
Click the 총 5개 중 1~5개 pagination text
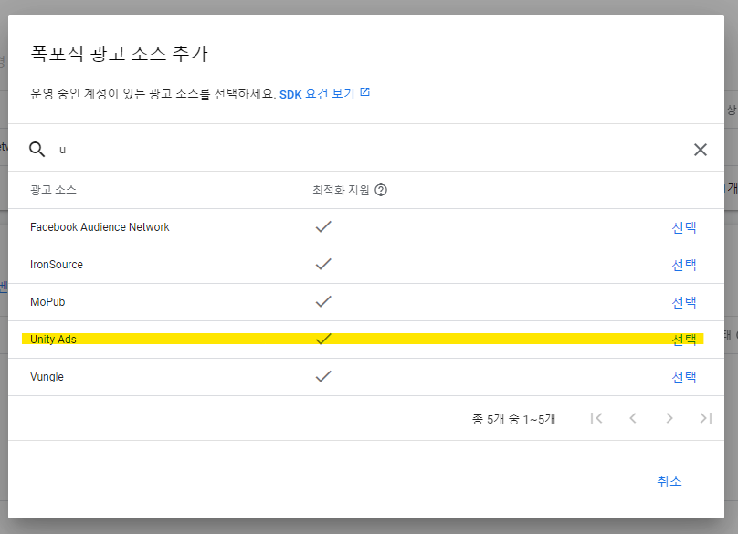click(514, 419)
